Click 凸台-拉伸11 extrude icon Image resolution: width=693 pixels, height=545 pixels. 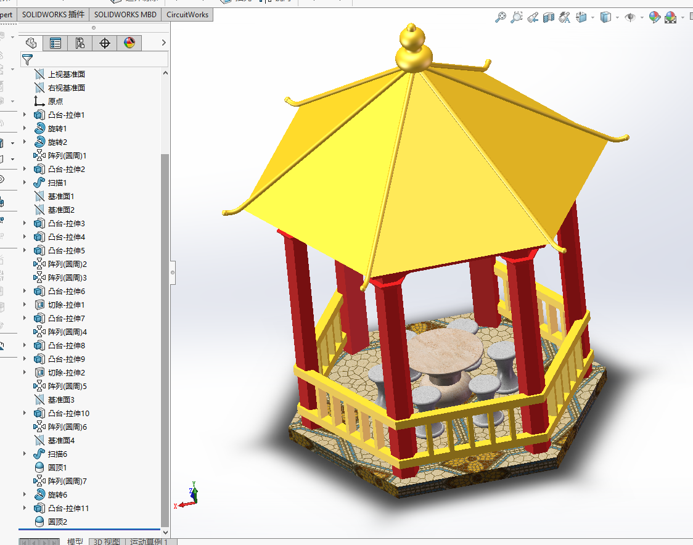coord(39,508)
